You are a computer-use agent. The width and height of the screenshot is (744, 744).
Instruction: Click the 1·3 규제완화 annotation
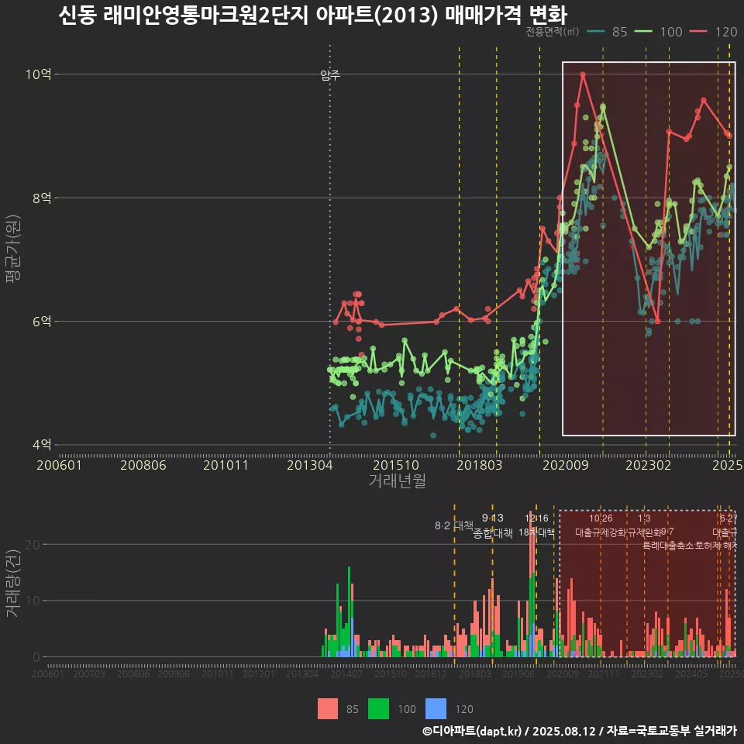point(644,525)
